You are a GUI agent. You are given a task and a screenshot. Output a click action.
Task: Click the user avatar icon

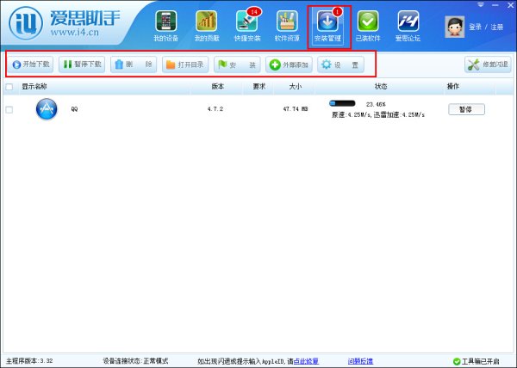point(455,27)
